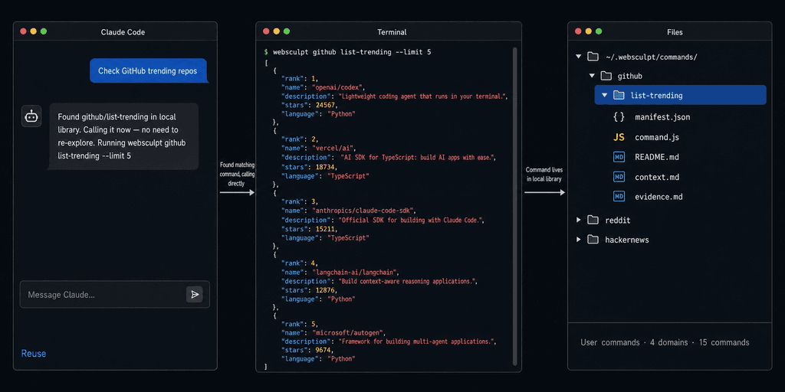Click the 'Found github/list-trending' reply bubble
Screen dimensions: 785x392
click(x=123, y=136)
